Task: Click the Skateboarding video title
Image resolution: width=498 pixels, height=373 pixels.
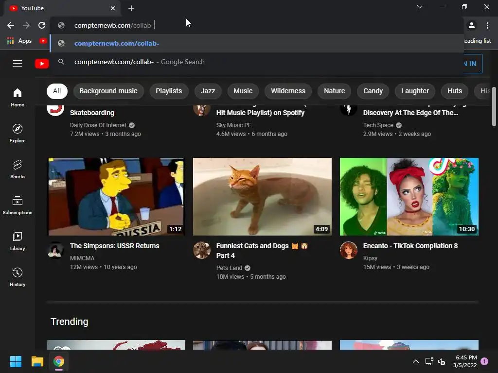Action: (x=92, y=113)
